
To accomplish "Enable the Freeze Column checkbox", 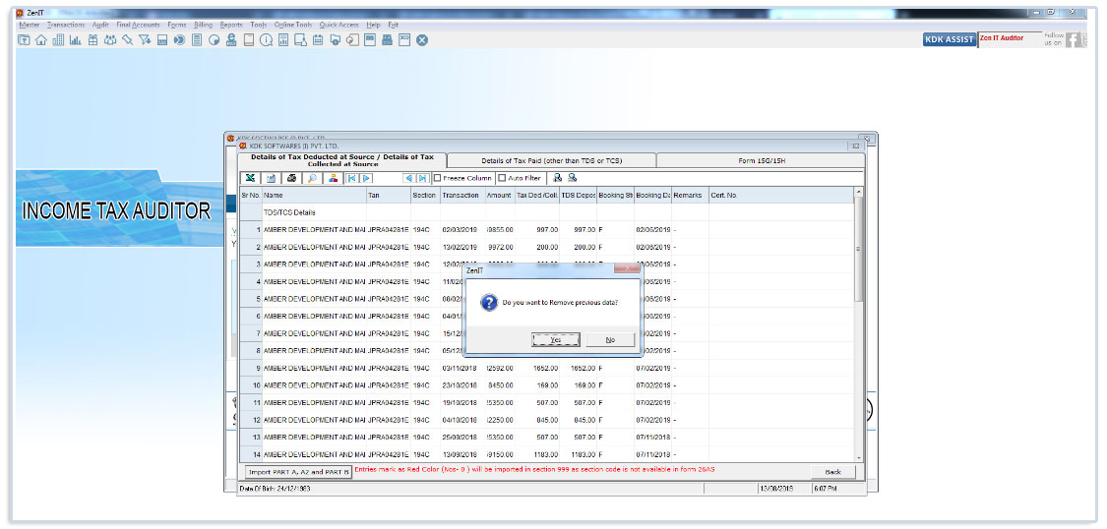I will point(437,178).
